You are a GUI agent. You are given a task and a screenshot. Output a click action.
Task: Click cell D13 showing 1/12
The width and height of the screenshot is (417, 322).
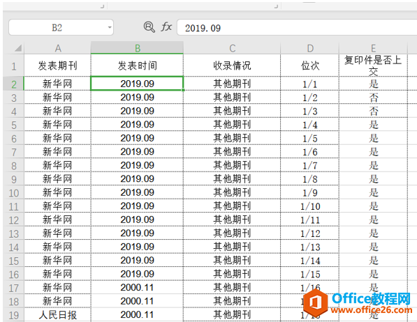[310, 233]
